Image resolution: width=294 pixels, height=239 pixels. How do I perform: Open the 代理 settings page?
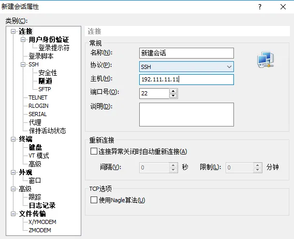(x=35, y=122)
